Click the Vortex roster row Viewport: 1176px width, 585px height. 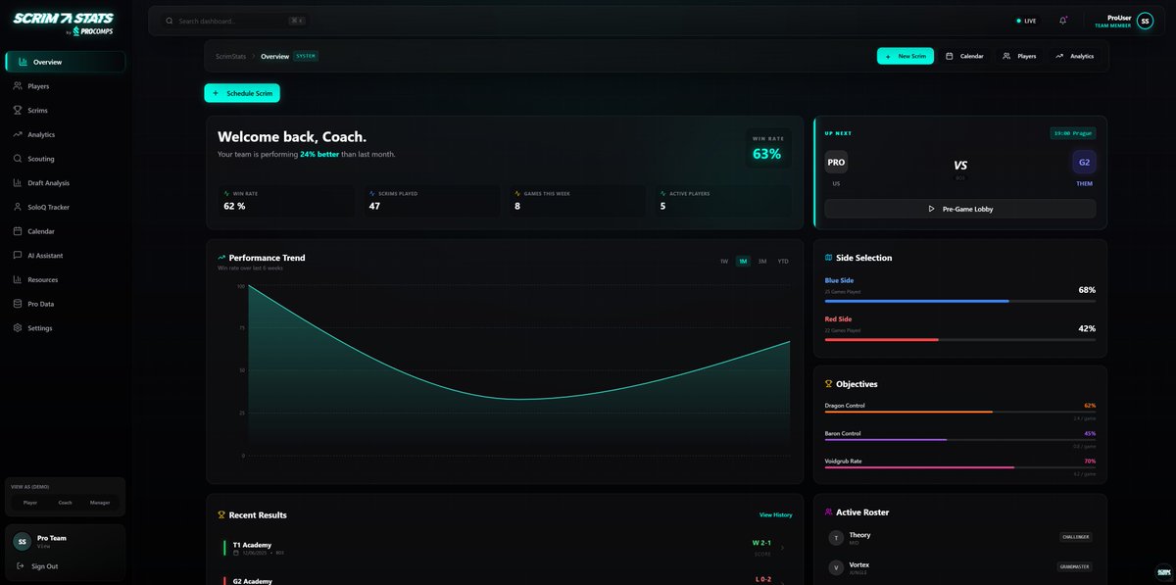pyautogui.click(x=960, y=567)
